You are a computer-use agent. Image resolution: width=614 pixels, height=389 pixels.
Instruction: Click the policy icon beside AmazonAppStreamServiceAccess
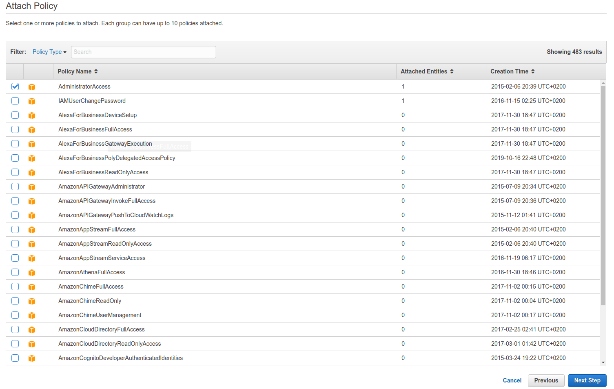(32, 258)
